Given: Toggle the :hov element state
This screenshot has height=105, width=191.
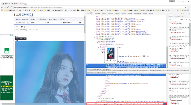Looking at the screenshot, I should pyautogui.click(x=181, y=19).
